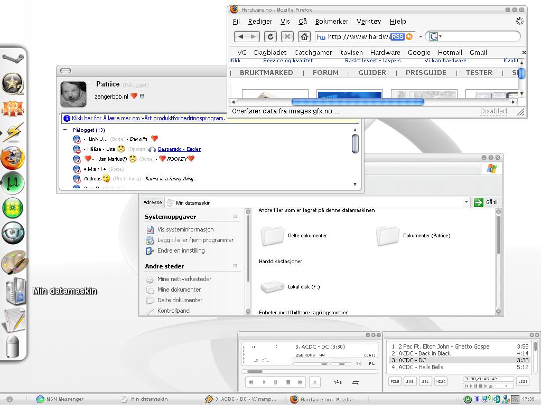
Task: Click Desperado - Eagles song link
Action: (180, 149)
